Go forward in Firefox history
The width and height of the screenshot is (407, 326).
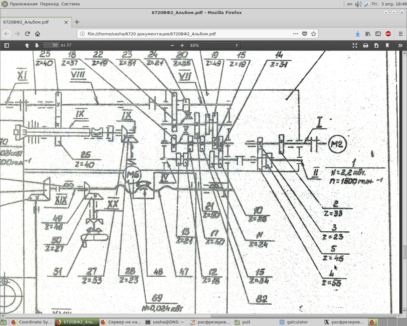(x=17, y=34)
